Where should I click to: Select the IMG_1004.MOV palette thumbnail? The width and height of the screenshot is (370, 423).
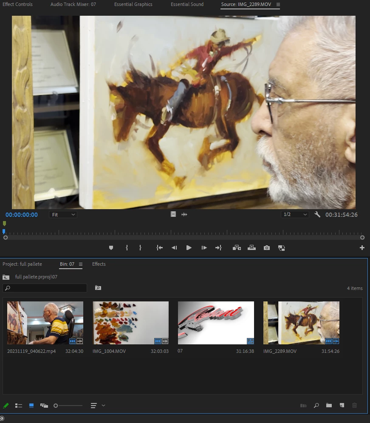click(131, 323)
